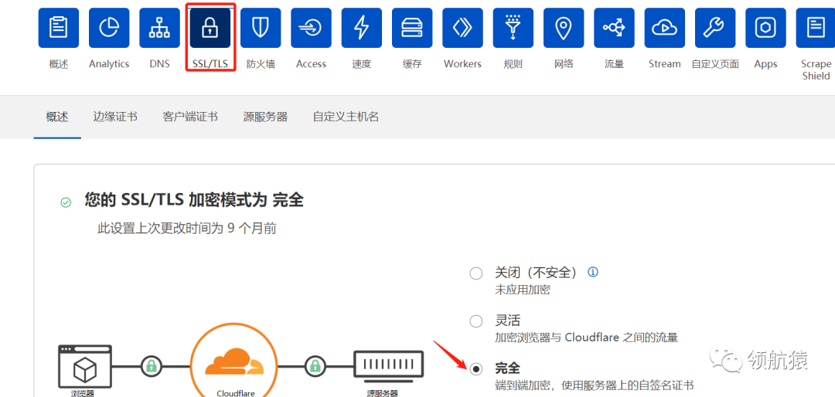Open the Apps hexagon icon
This screenshot has width=835, height=397.
(x=765, y=28)
